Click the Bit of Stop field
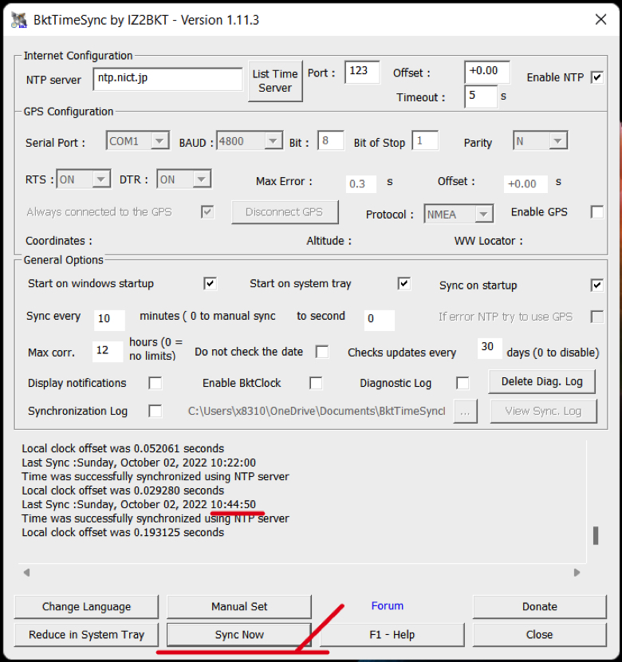The width and height of the screenshot is (622, 662). [x=425, y=140]
